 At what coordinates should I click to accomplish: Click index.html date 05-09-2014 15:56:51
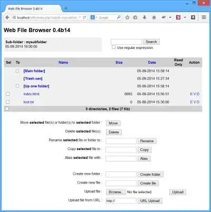[153, 94]
